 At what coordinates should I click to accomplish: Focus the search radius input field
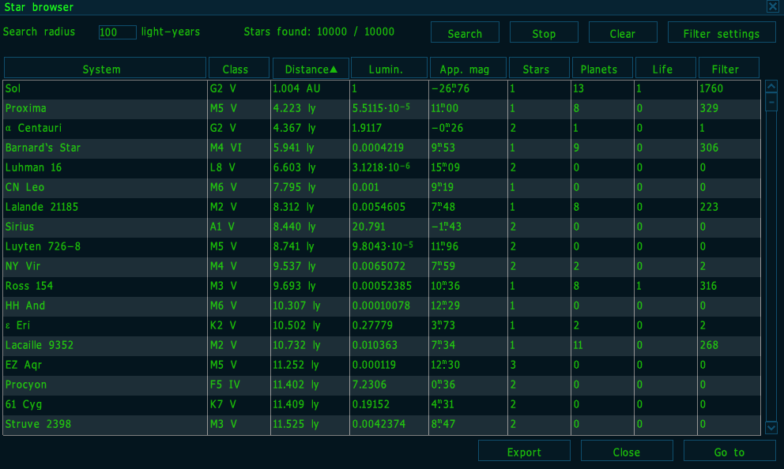(118, 32)
